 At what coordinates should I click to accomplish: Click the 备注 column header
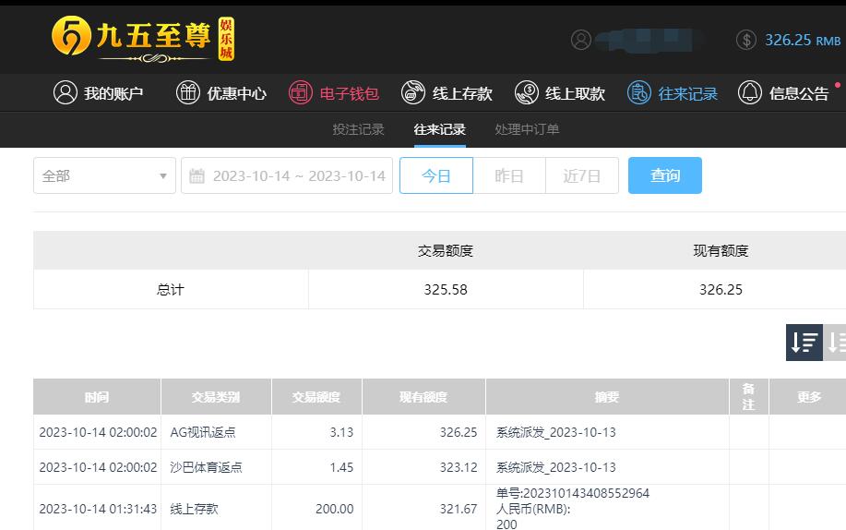click(749, 397)
